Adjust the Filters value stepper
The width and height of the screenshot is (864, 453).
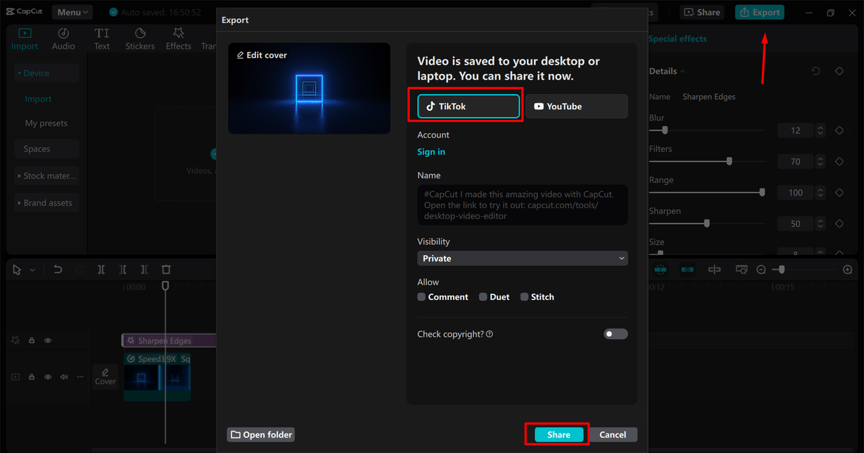point(820,161)
